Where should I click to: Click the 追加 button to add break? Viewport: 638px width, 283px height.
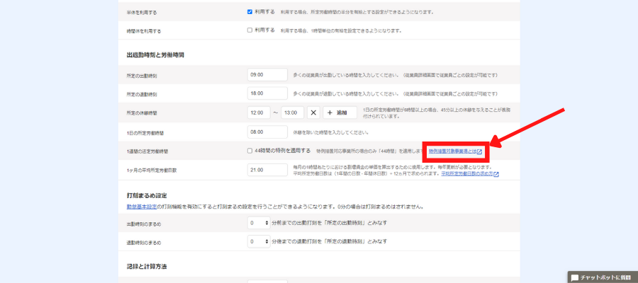coord(340,112)
